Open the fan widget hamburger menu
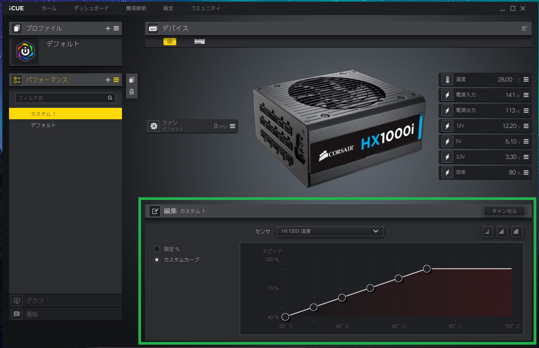This screenshot has height=348, width=539. point(232,126)
